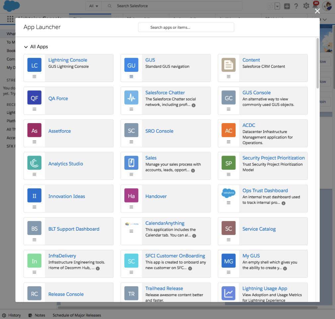
Task: Open the Service Catalog link
Action: tap(259, 229)
